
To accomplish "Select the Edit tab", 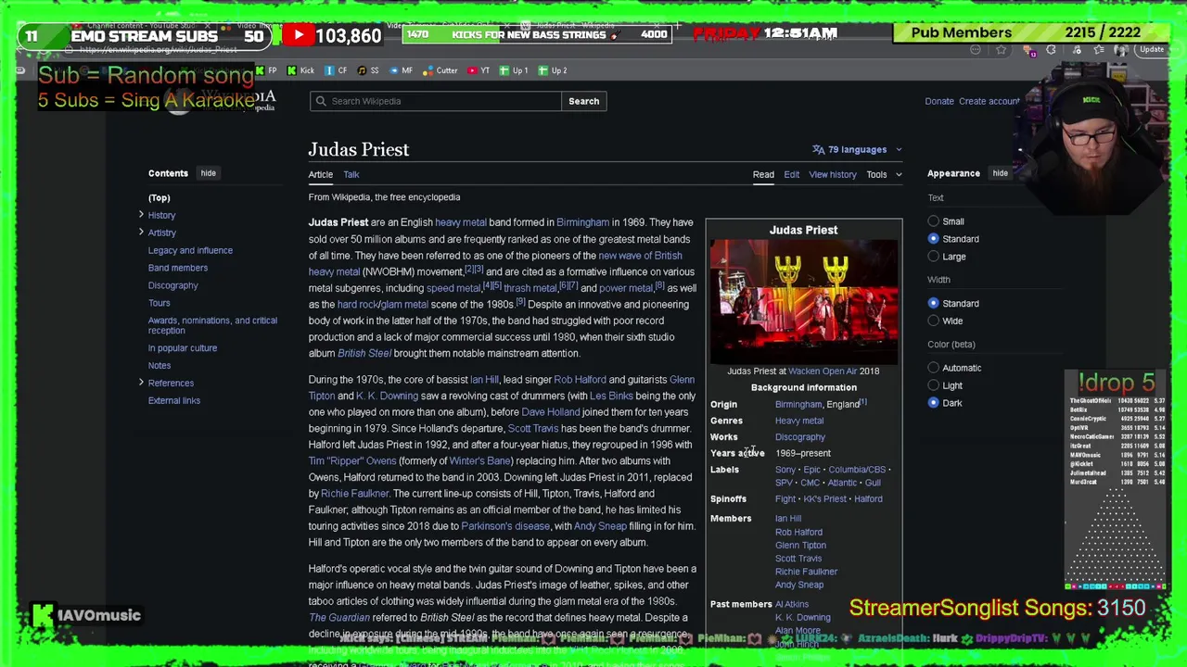I will [791, 174].
